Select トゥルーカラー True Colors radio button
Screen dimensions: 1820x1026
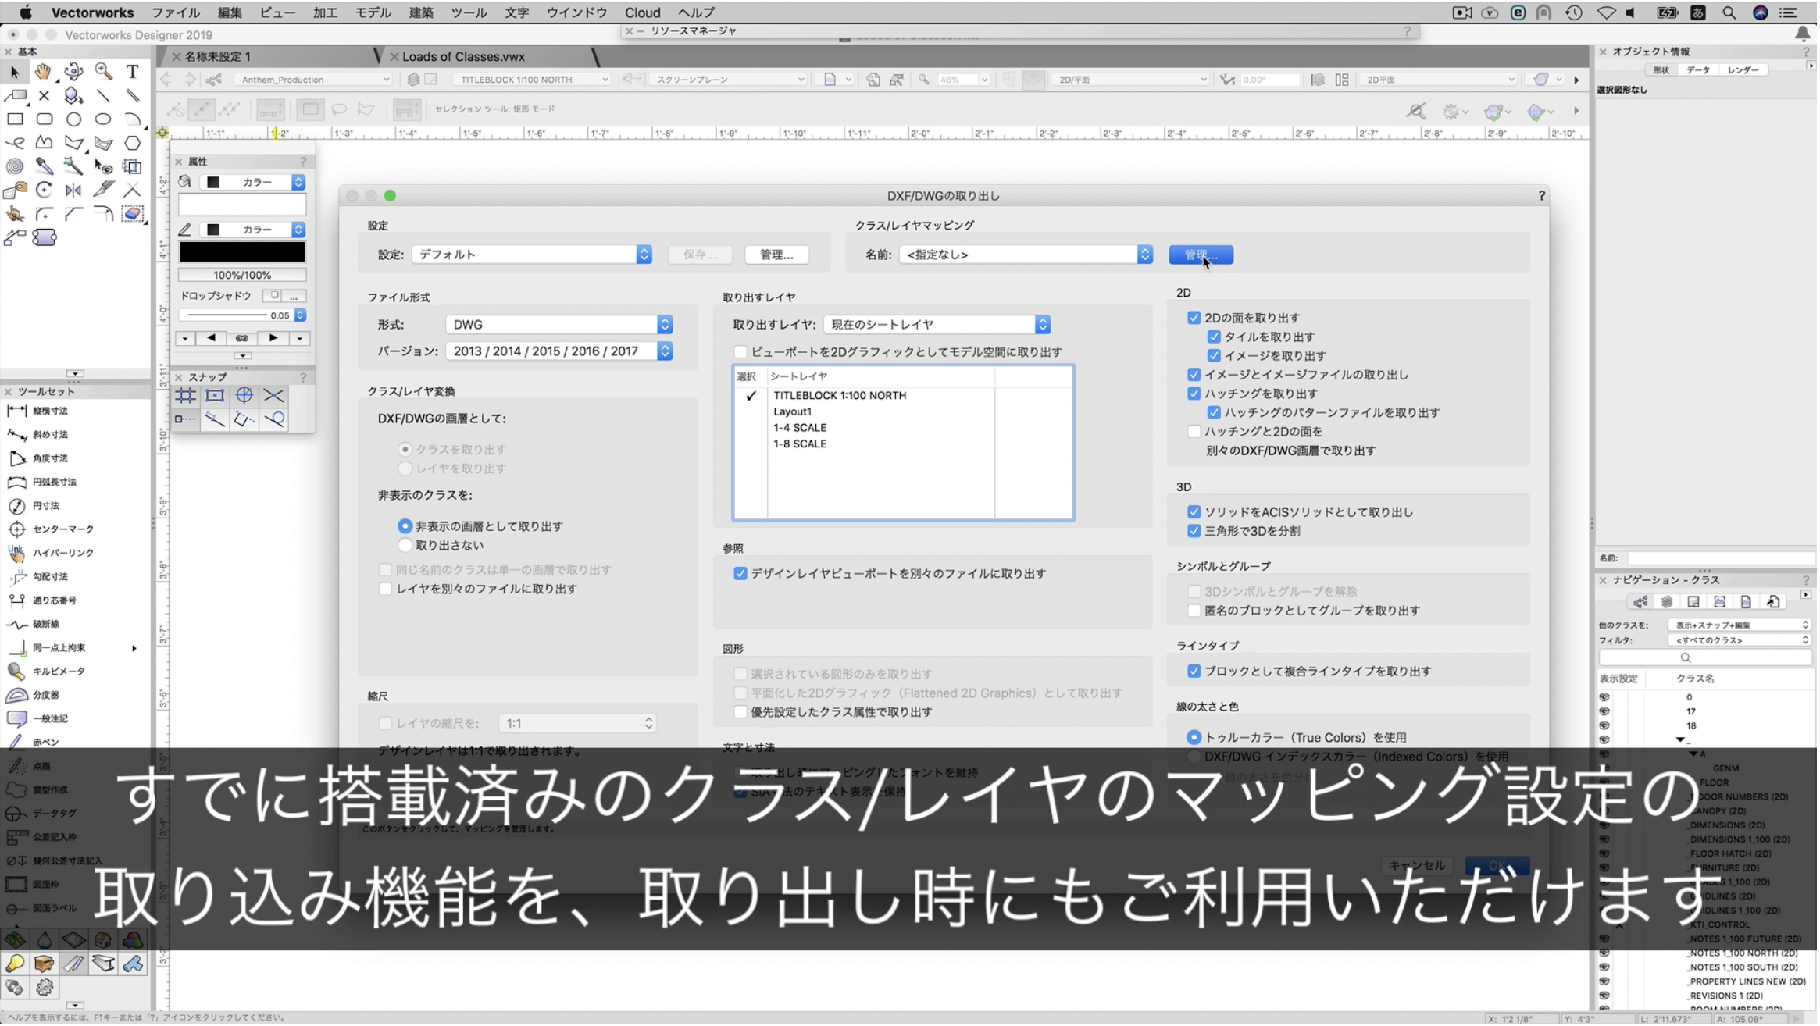(x=1195, y=739)
